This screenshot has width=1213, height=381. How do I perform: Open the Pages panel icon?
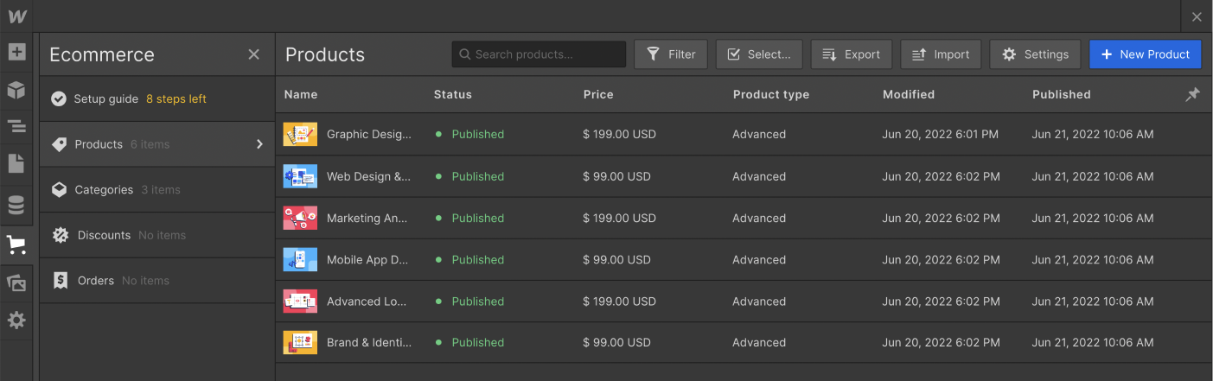16,164
